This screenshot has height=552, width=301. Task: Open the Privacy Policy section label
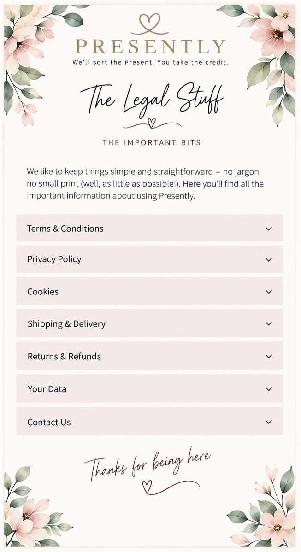click(x=54, y=259)
